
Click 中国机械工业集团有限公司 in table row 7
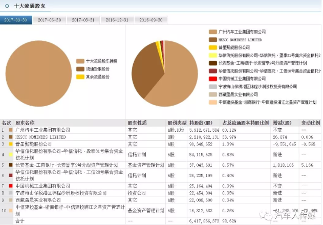click(x=42, y=186)
